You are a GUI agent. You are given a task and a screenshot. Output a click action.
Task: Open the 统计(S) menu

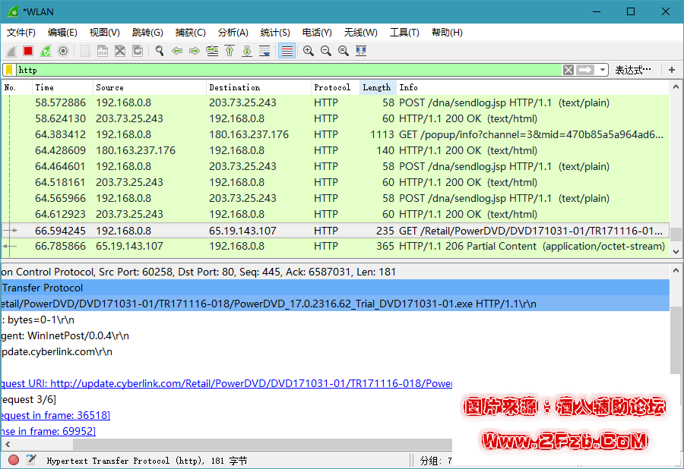(275, 33)
